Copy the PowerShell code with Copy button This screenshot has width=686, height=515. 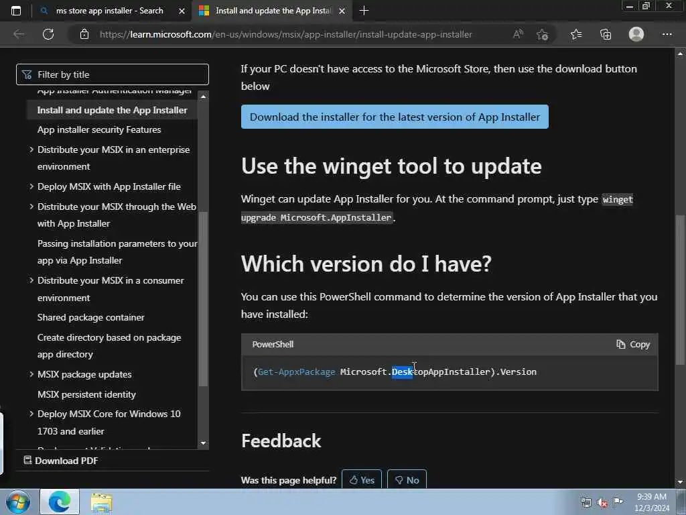[633, 345]
